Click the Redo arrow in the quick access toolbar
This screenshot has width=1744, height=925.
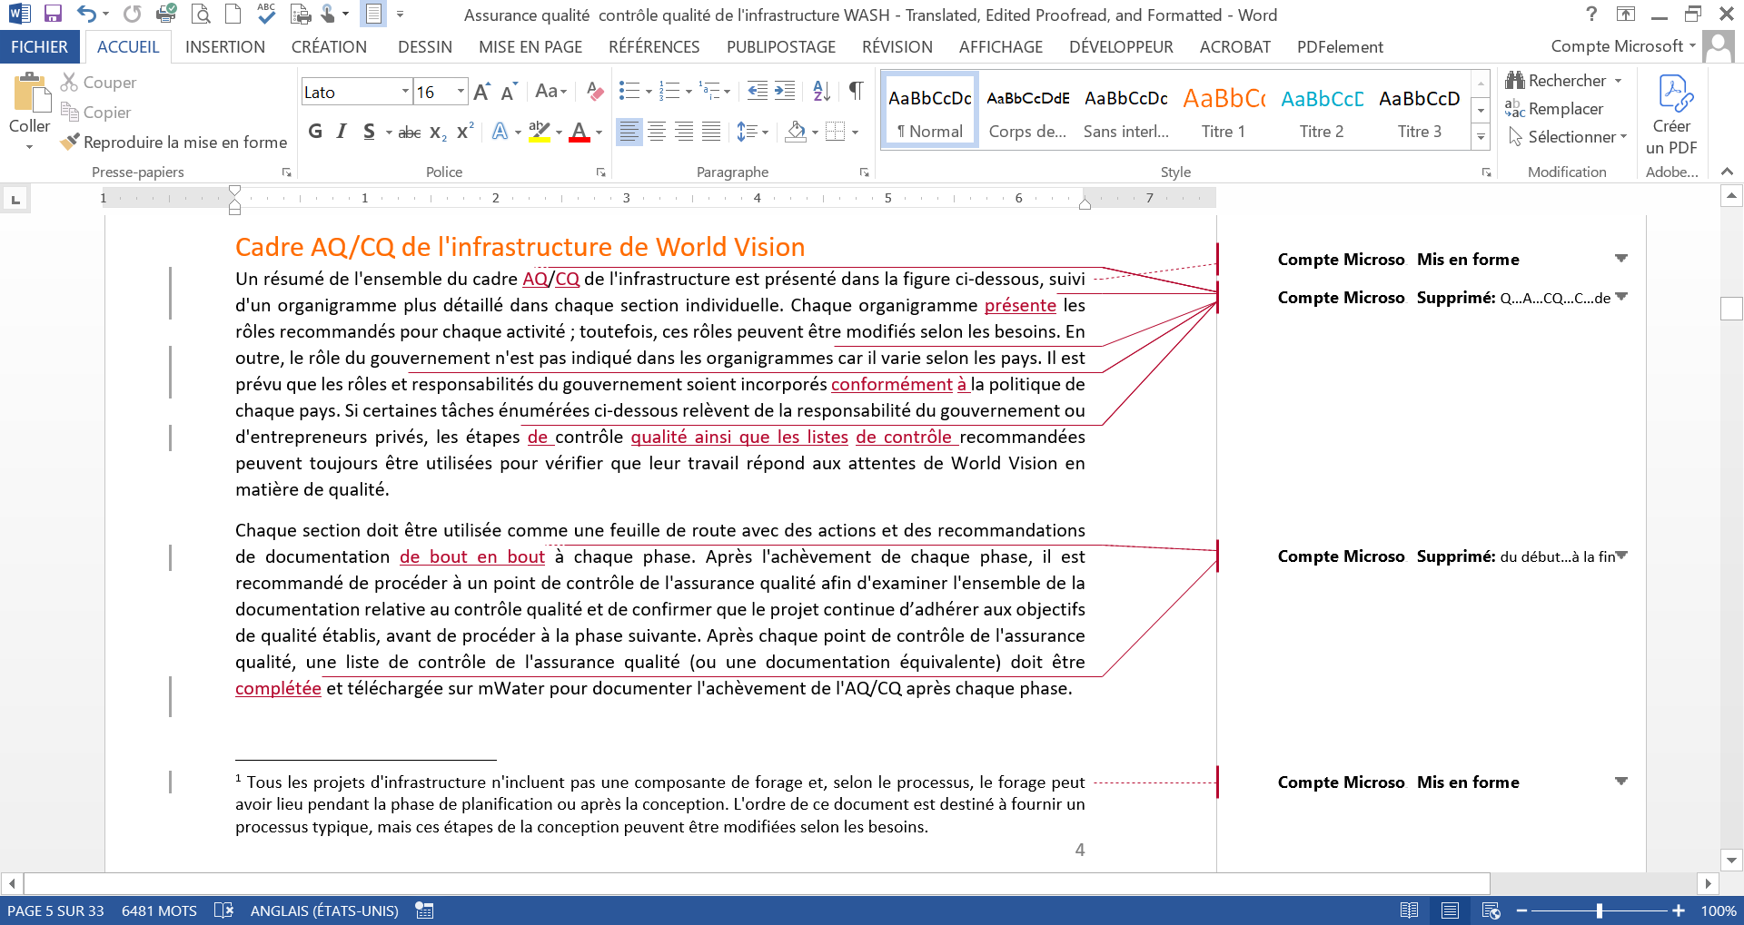pyautogui.click(x=133, y=14)
